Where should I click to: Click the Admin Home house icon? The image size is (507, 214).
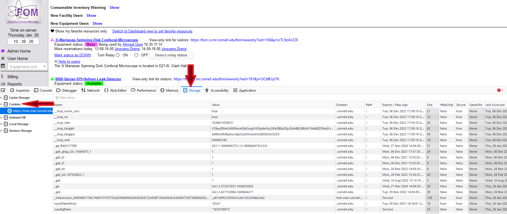click(x=3, y=51)
